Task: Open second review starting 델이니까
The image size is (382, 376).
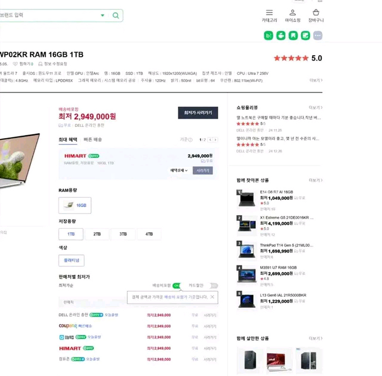Action: [x=278, y=138]
